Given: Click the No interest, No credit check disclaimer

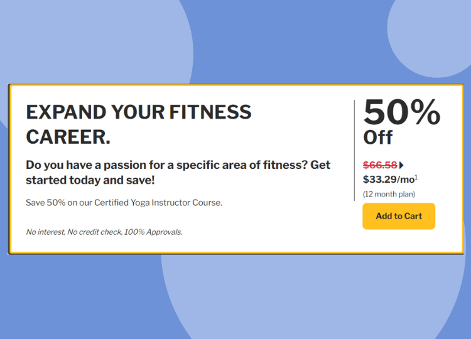Looking at the screenshot, I should (x=104, y=232).
